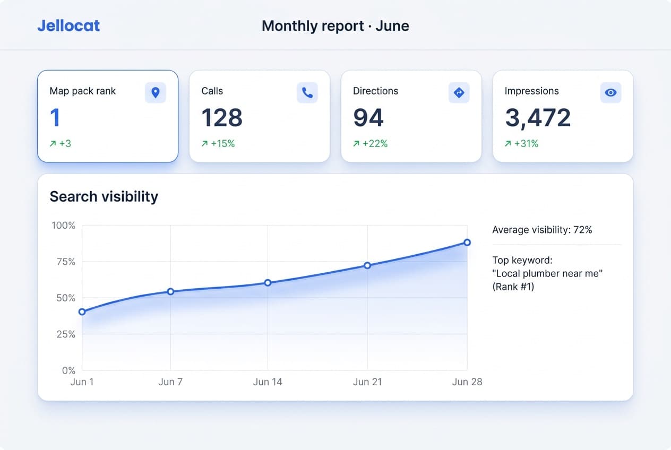Click the 'Local plumber near me' keyword text
671x450 pixels.
[x=548, y=273]
